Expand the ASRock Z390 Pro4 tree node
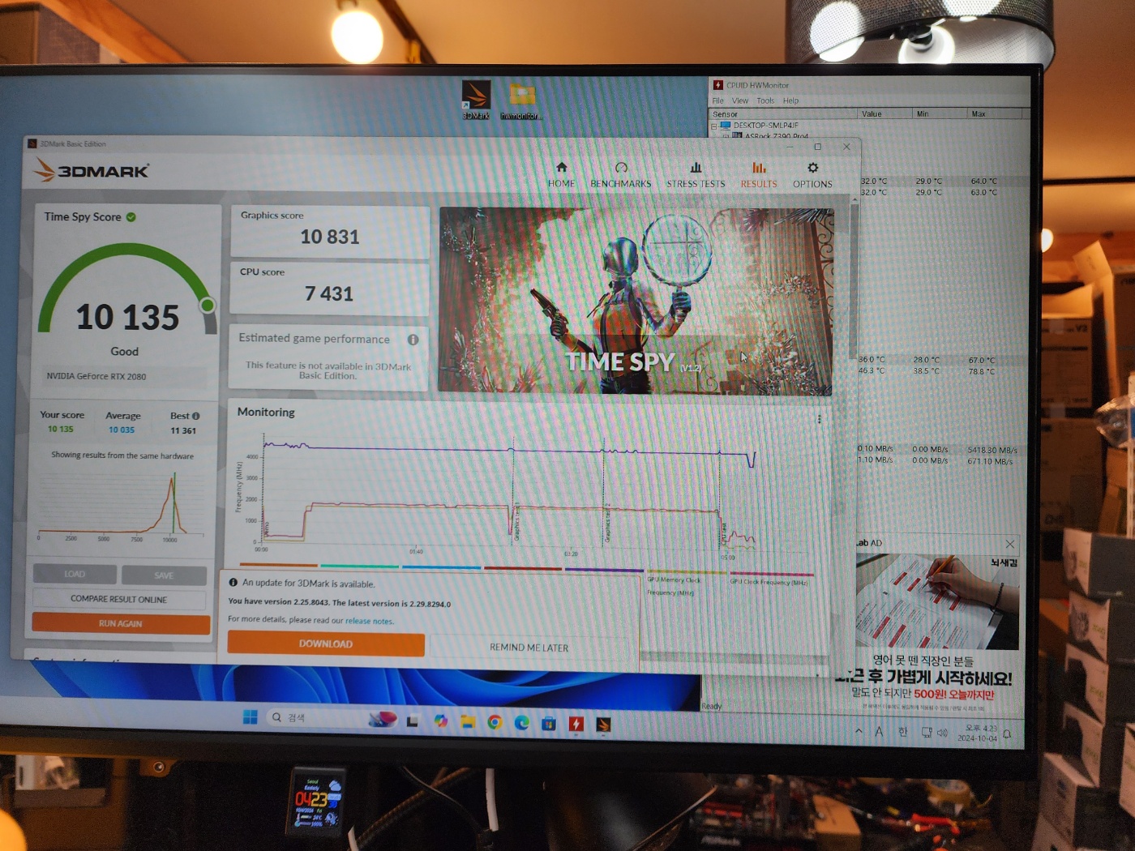The width and height of the screenshot is (1135, 851). point(726,136)
